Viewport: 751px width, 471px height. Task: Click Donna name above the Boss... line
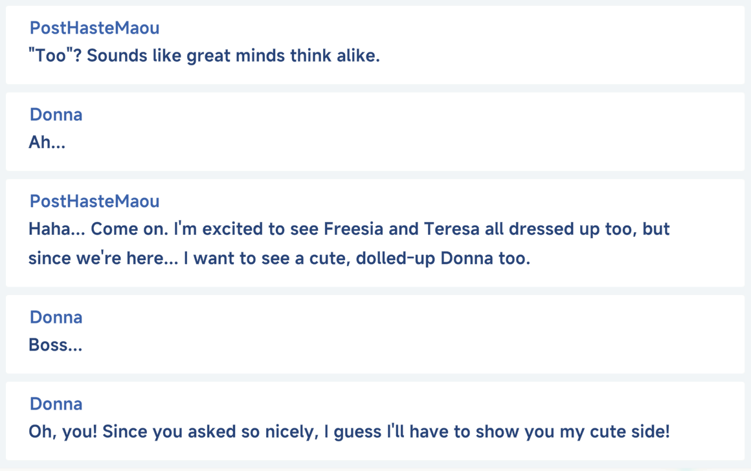pos(56,317)
